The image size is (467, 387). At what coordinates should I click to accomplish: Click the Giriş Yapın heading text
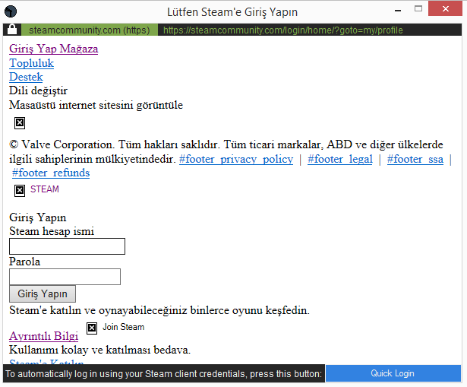coord(38,217)
